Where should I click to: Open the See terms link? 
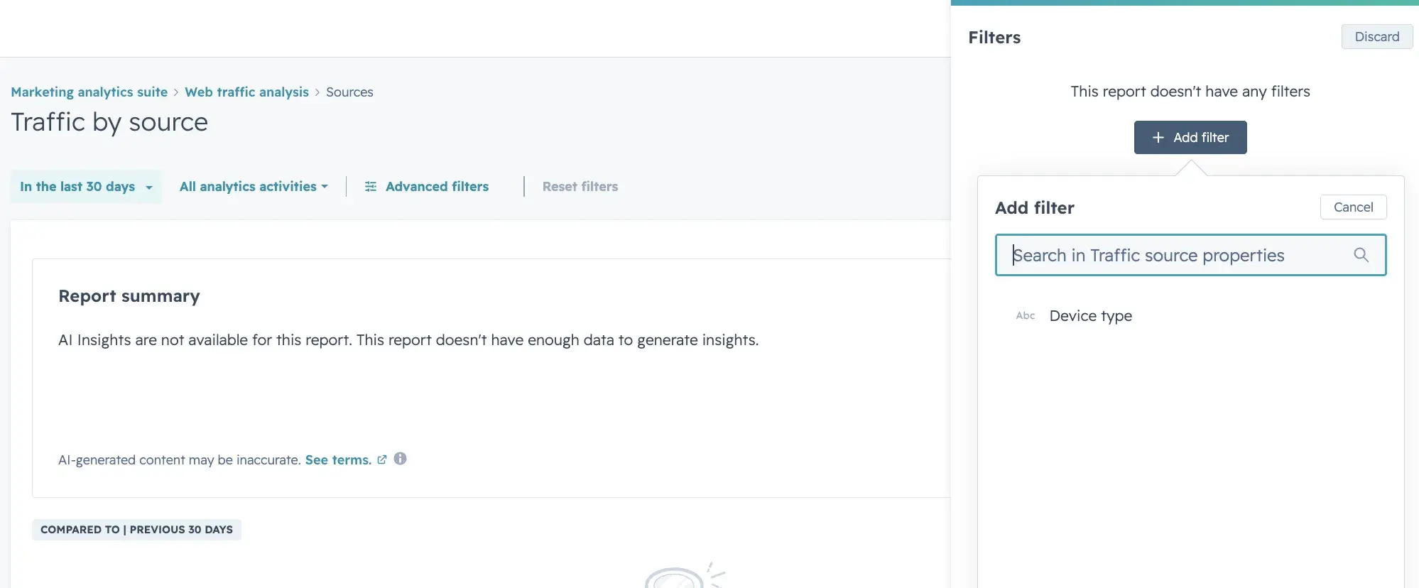point(338,460)
